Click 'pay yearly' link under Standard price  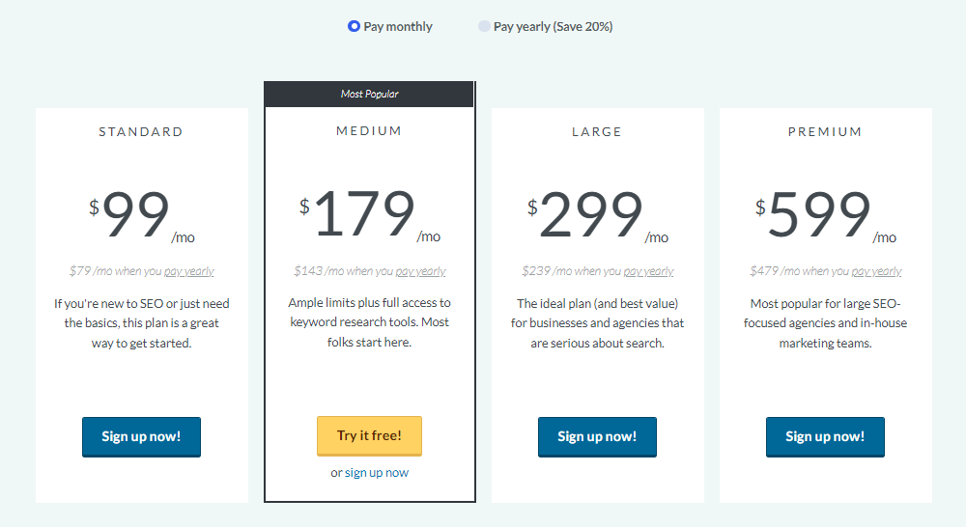click(x=189, y=271)
